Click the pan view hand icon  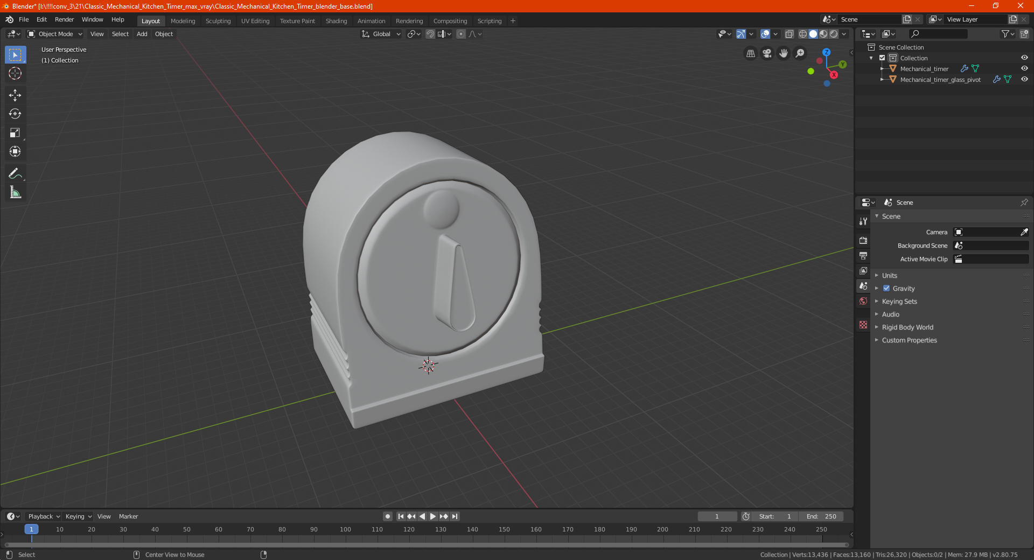tap(784, 53)
